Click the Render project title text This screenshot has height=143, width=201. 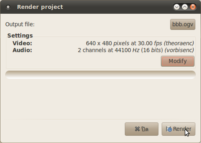40,7
